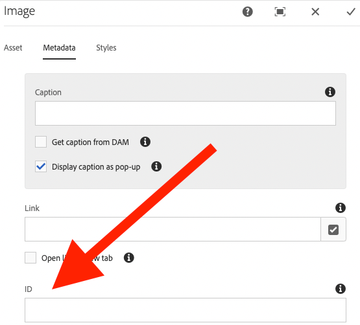Toggle fullscreen mode for Image dialog

click(280, 12)
